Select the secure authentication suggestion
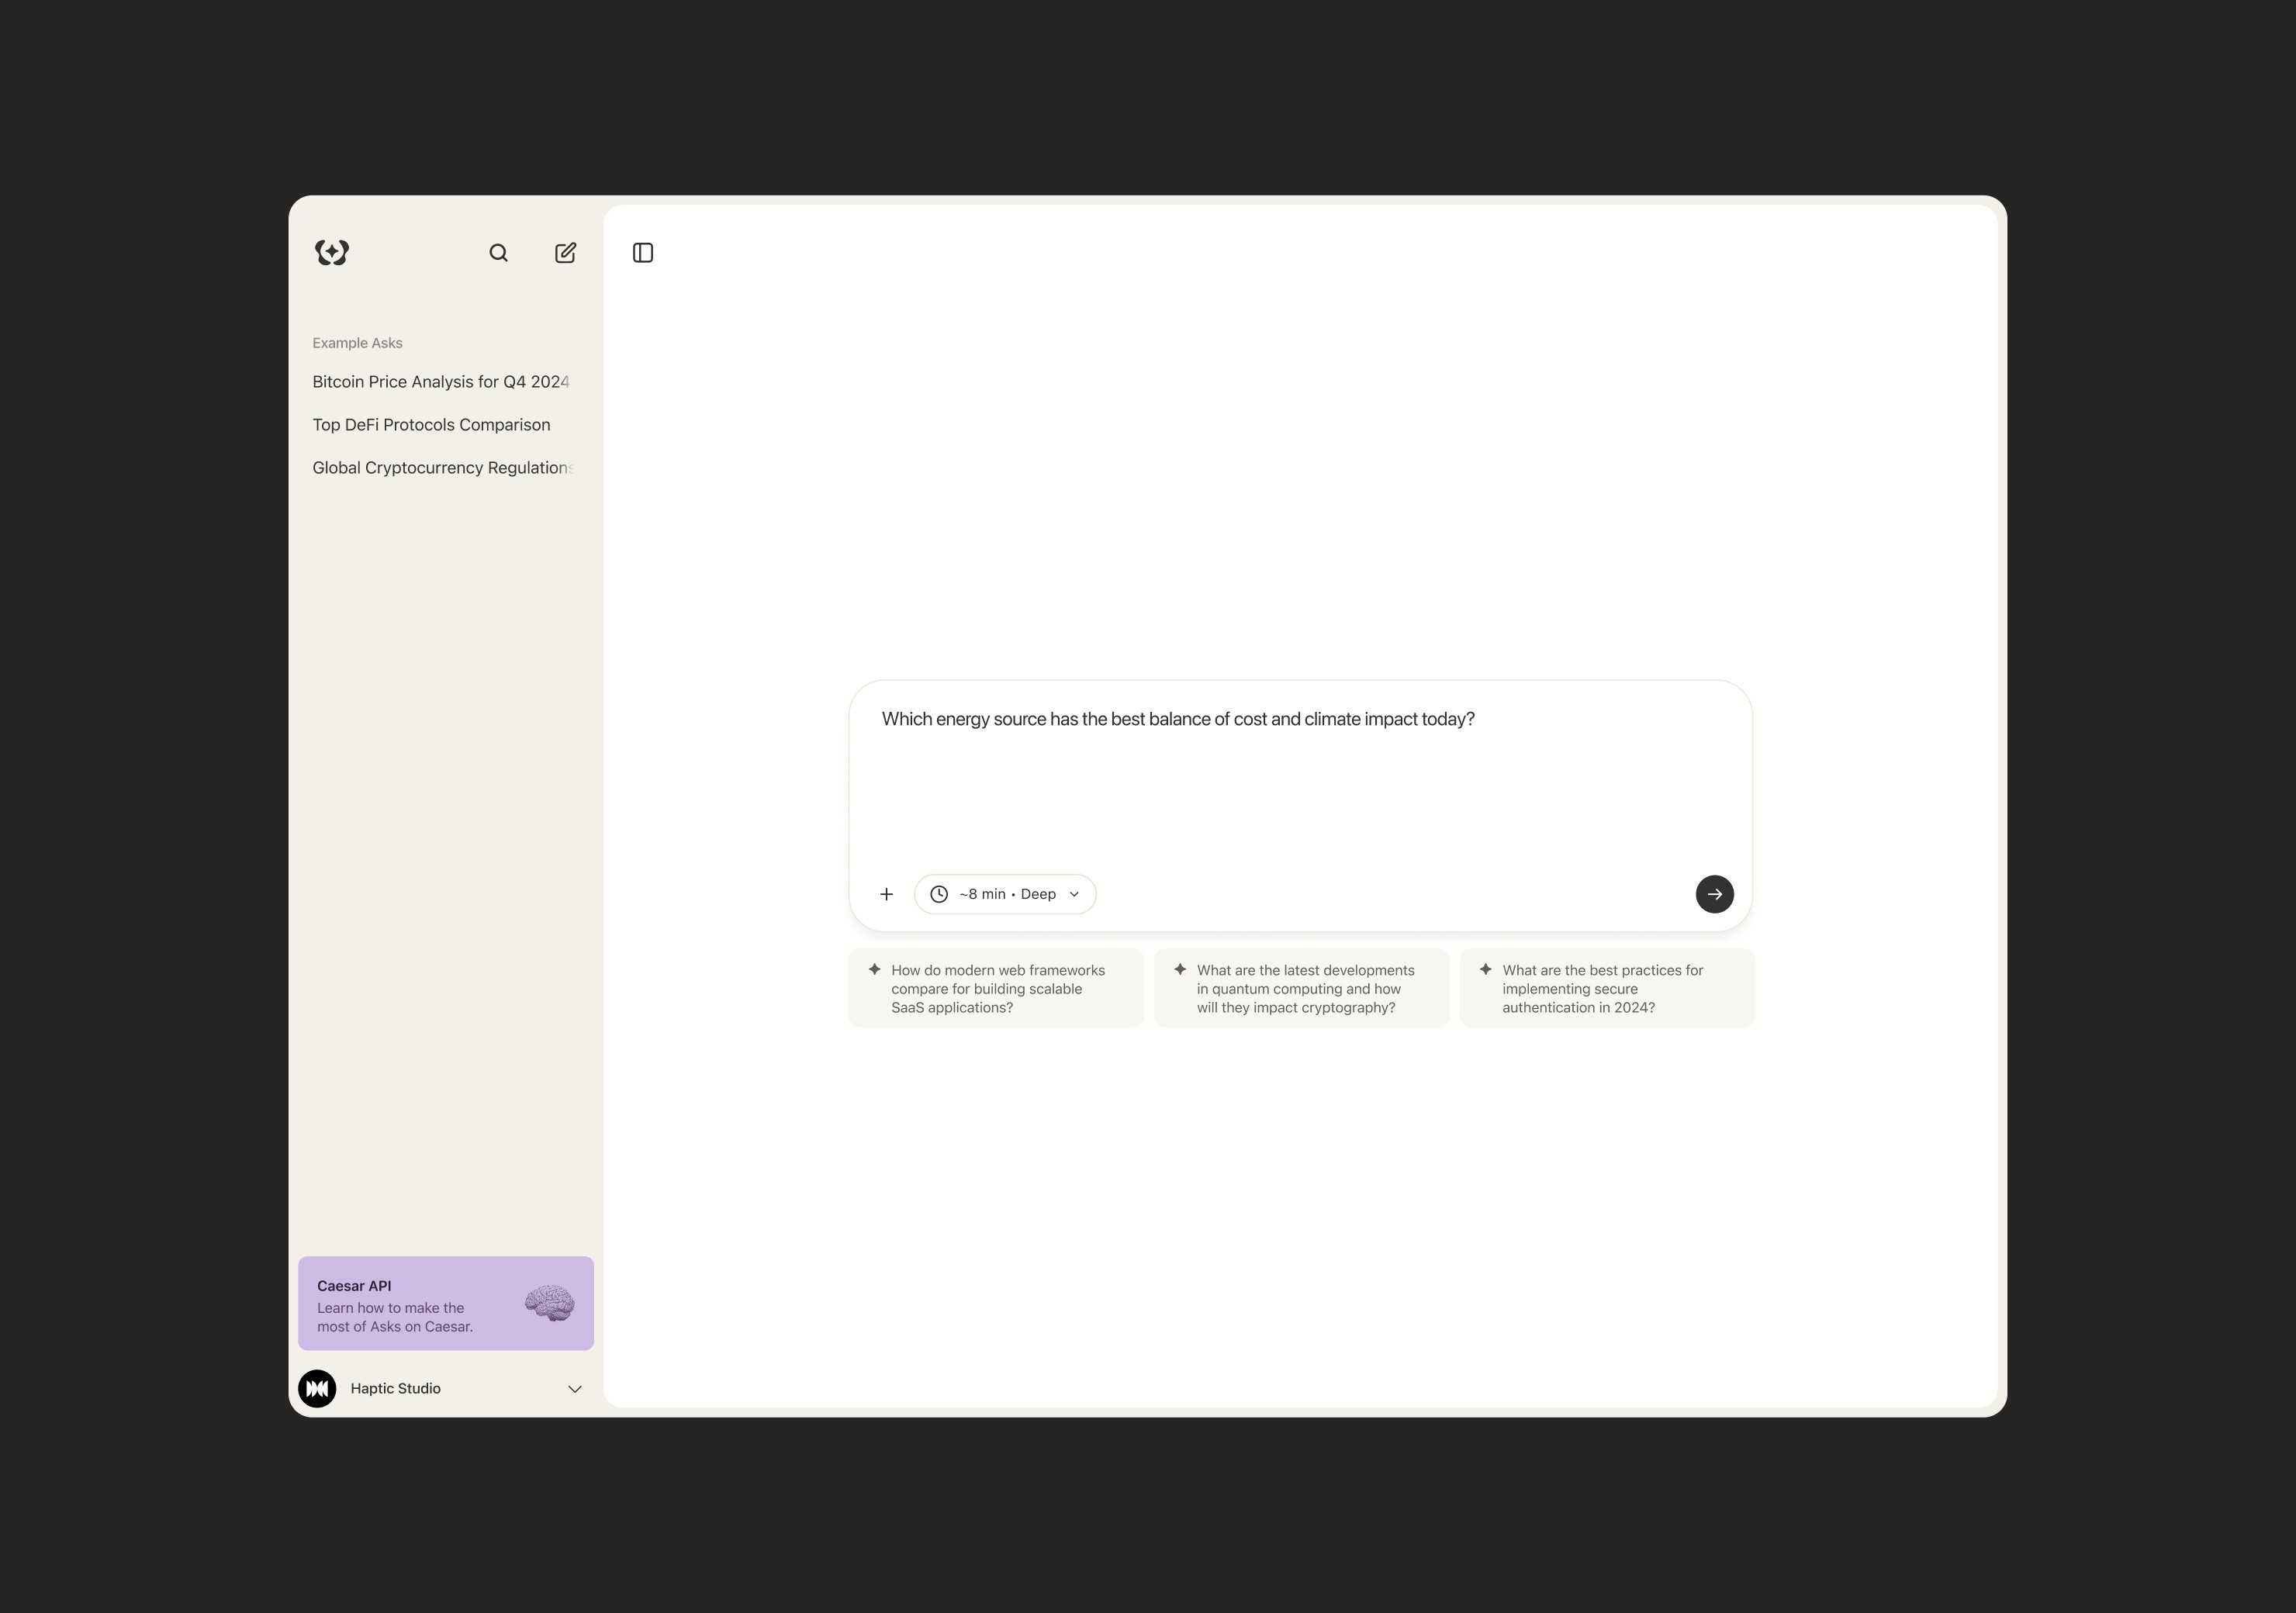The height and width of the screenshot is (1613, 2296). (1606, 988)
